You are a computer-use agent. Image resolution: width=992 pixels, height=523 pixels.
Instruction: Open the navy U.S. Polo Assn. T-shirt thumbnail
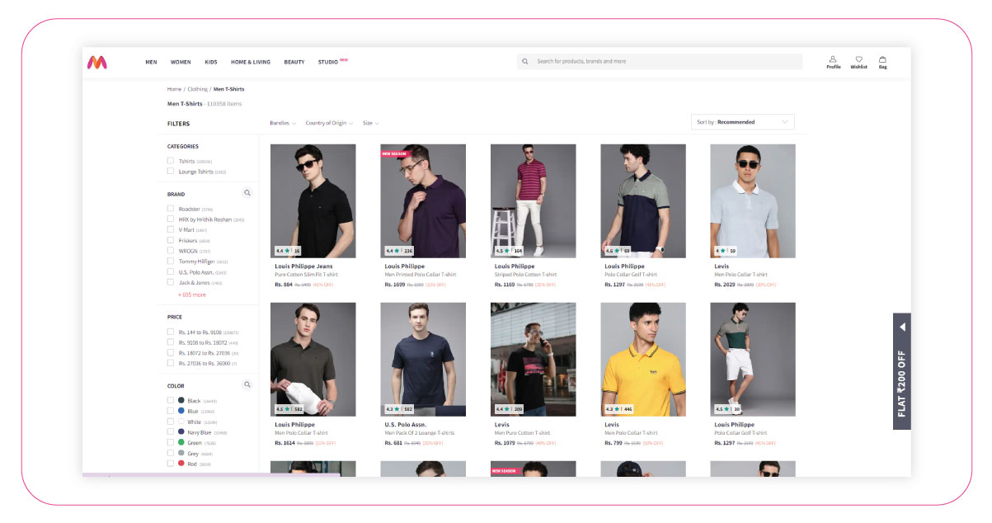tap(423, 360)
